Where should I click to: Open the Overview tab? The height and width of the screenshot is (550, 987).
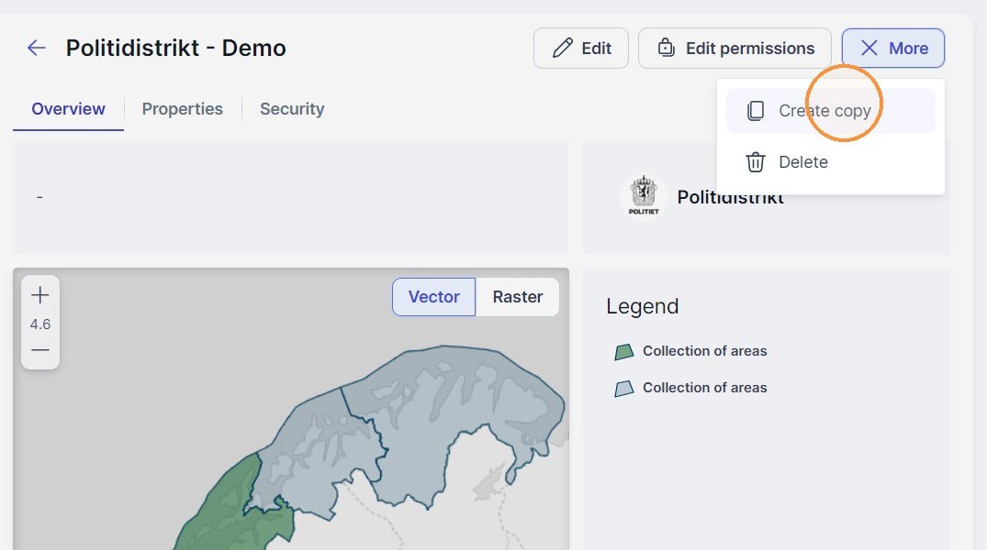[x=68, y=109]
